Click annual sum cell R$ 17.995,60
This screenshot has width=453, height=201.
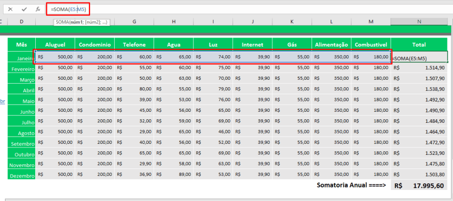tap(419, 185)
